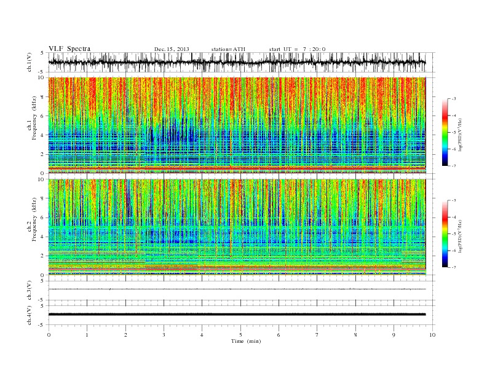This screenshot has height=376, width=487.
Task: Click the ch.2 spectrogram color scale bar
Action: 445,233
